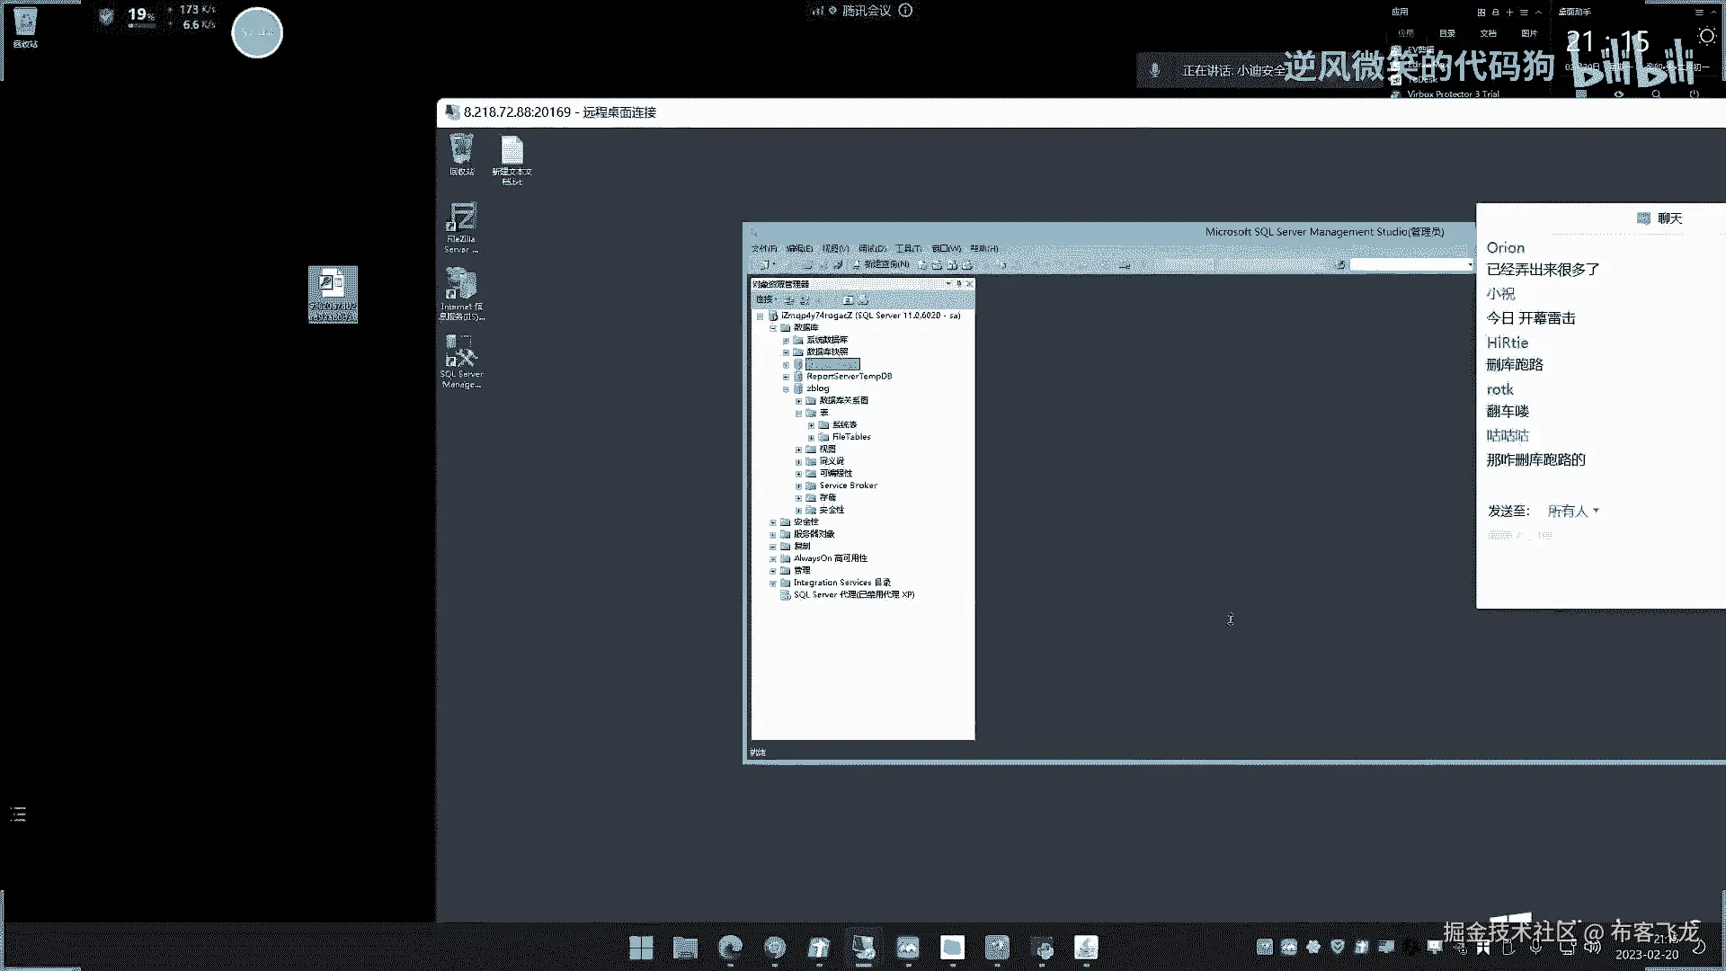Open the File menu in SSMS
1726x971 pixels.
tap(763, 248)
